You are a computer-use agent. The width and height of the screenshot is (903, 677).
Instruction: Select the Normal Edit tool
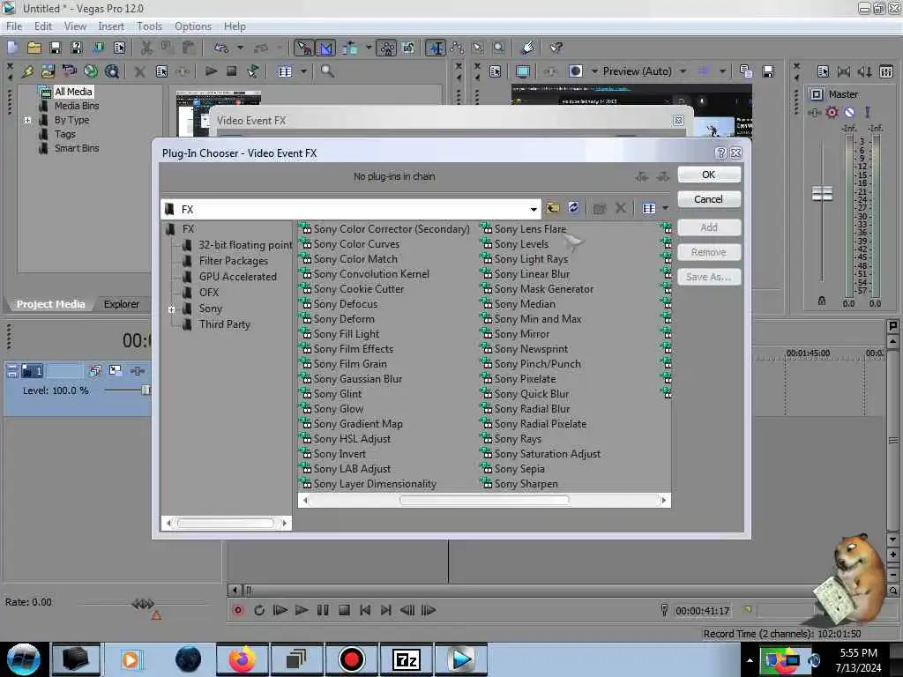point(436,48)
